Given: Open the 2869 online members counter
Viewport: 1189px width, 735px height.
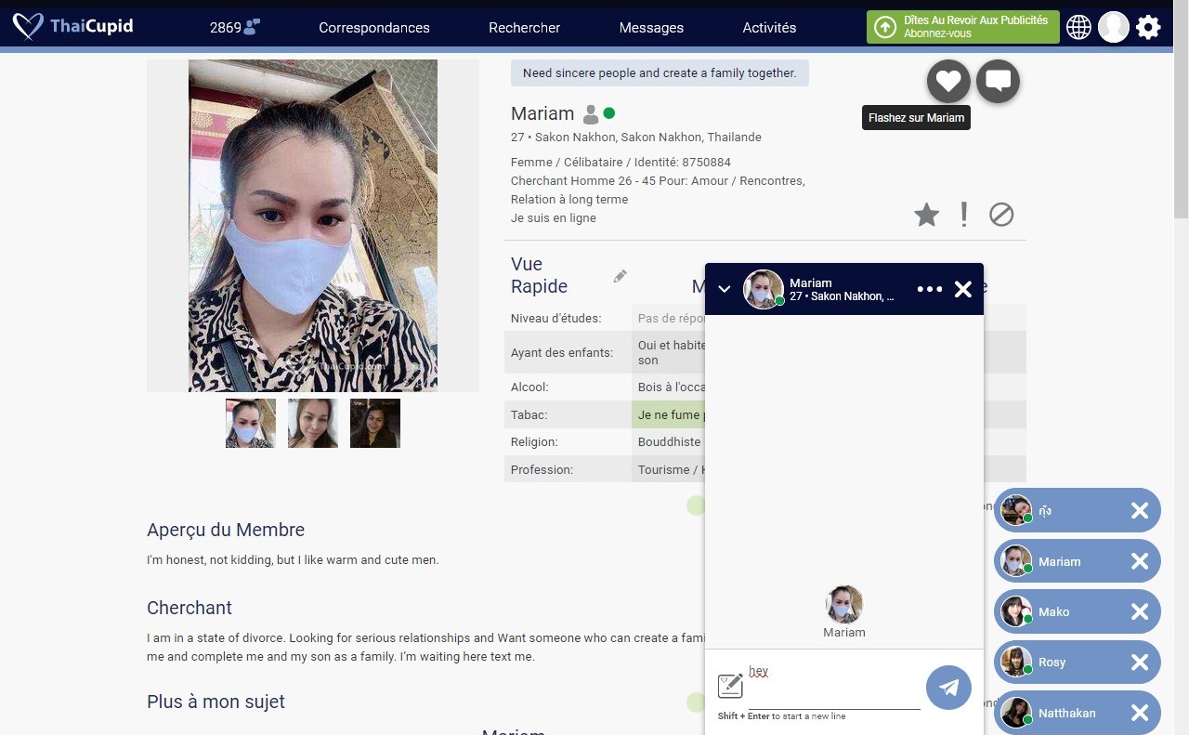Looking at the screenshot, I should pyautogui.click(x=234, y=27).
